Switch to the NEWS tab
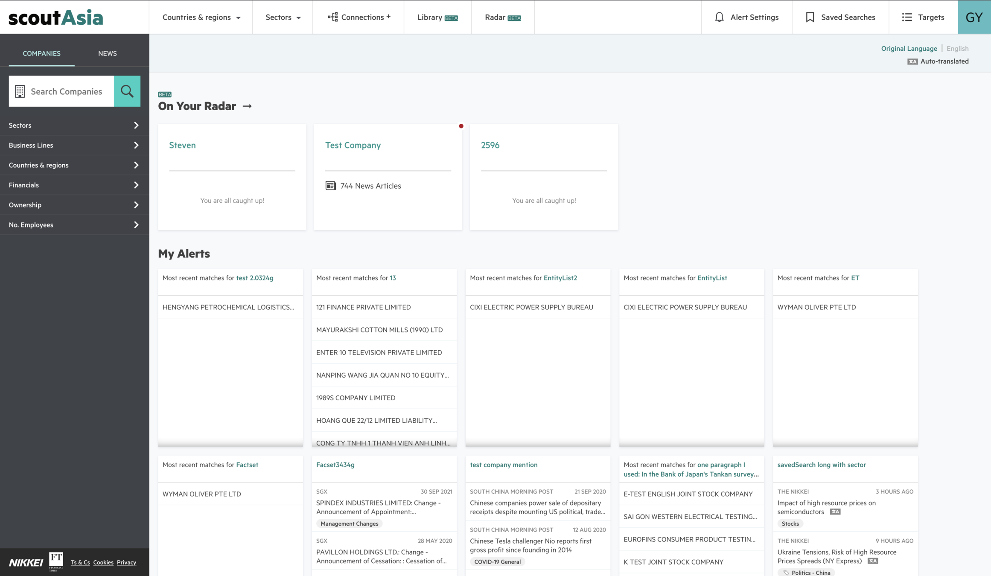The width and height of the screenshot is (991, 576). coord(107,53)
